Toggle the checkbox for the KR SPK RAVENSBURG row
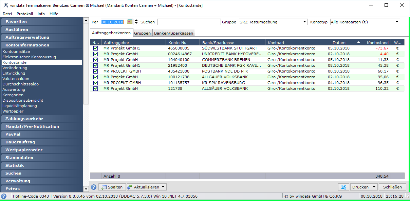 95,83
